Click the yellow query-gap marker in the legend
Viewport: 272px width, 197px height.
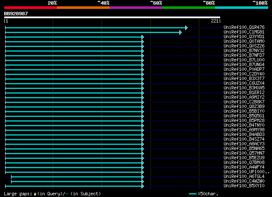[x=35, y=194]
